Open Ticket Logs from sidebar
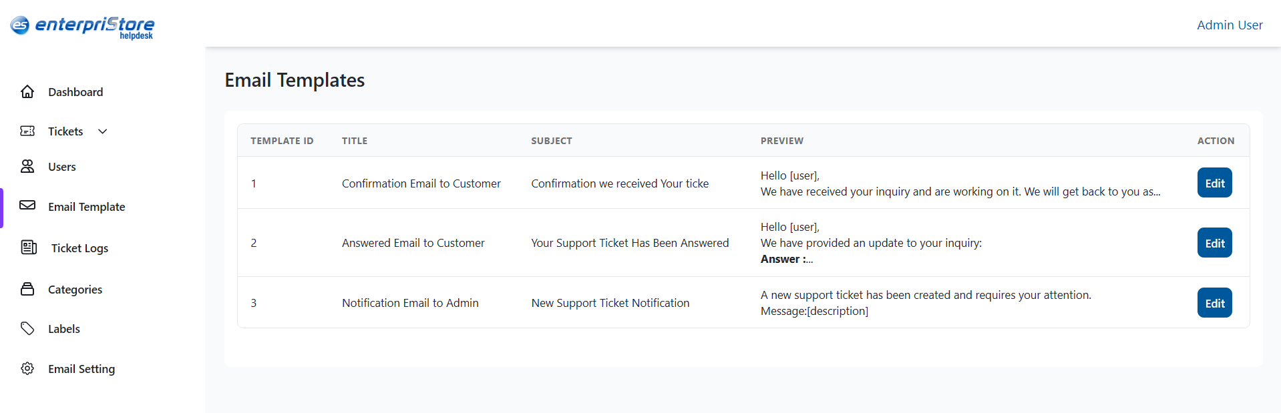This screenshot has width=1281, height=413. tap(79, 248)
